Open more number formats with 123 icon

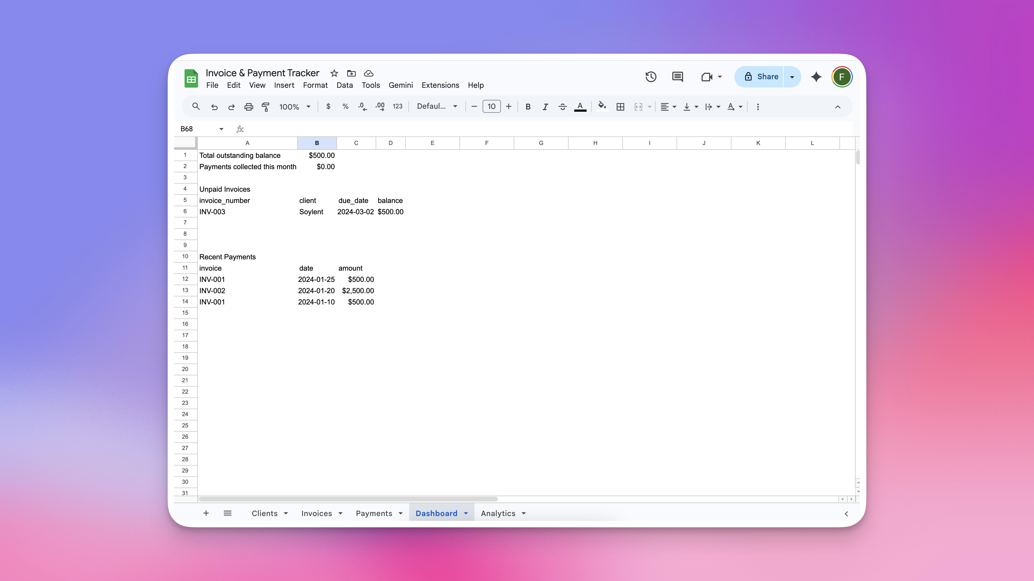tap(397, 107)
